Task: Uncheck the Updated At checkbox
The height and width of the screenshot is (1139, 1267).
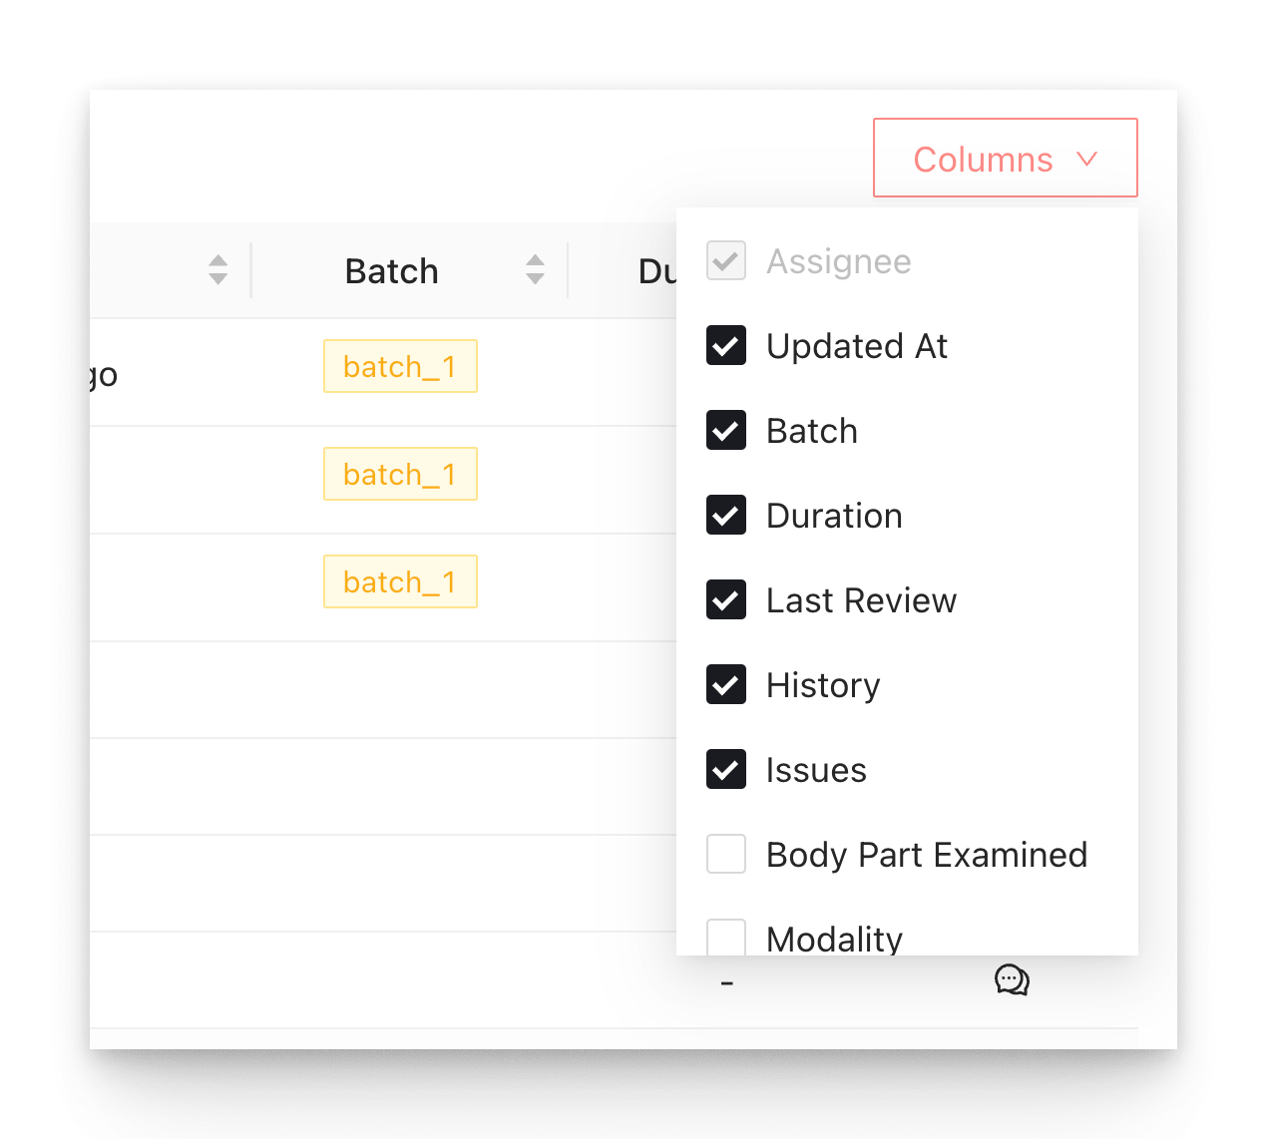Action: (x=726, y=346)
